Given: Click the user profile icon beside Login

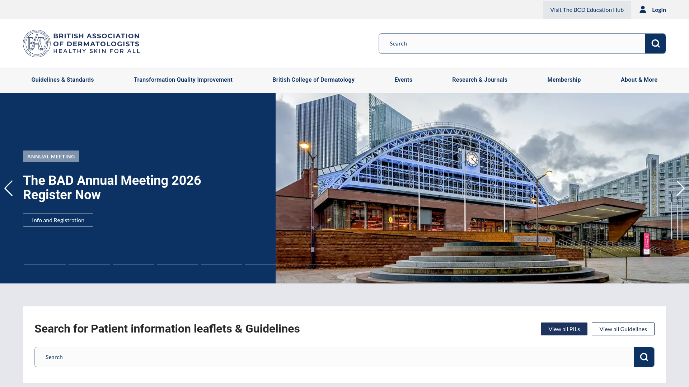Looking at the screenshot, I should (x=643, y=10).
